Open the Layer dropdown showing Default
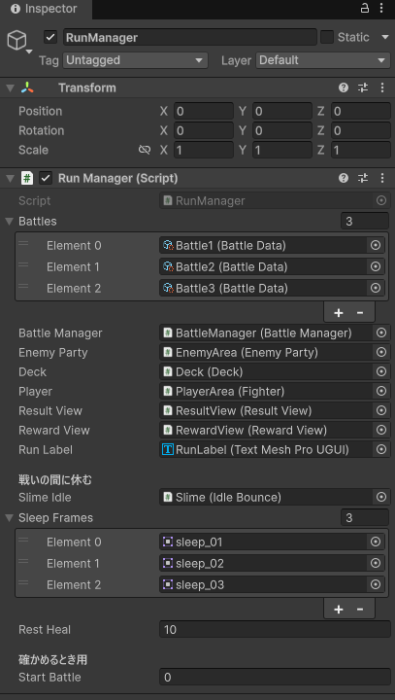Viewport: 395px width, 700px height. coord(323,60)
